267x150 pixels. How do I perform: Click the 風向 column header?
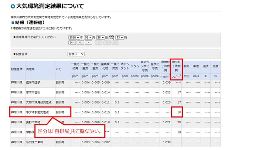pyautogui.click(x=186, y=66)
